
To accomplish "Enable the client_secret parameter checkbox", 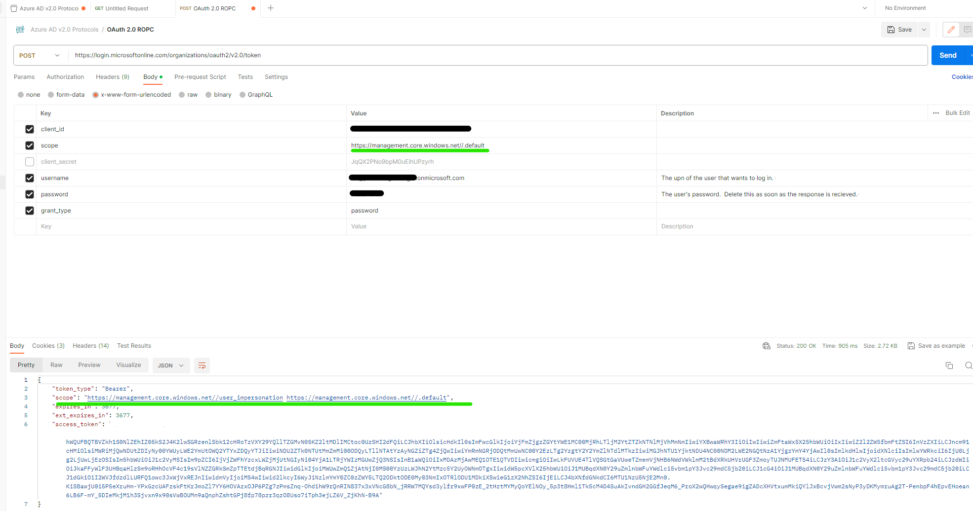I will 29,162.
